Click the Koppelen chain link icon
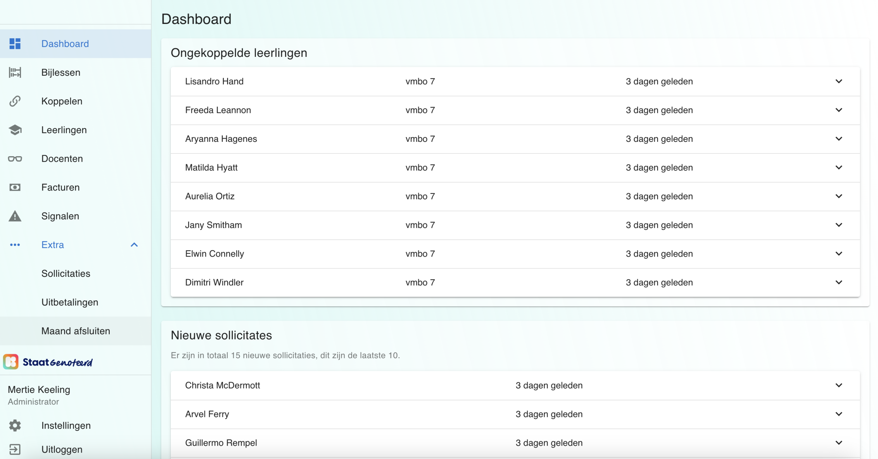 [x=15, y=101]
